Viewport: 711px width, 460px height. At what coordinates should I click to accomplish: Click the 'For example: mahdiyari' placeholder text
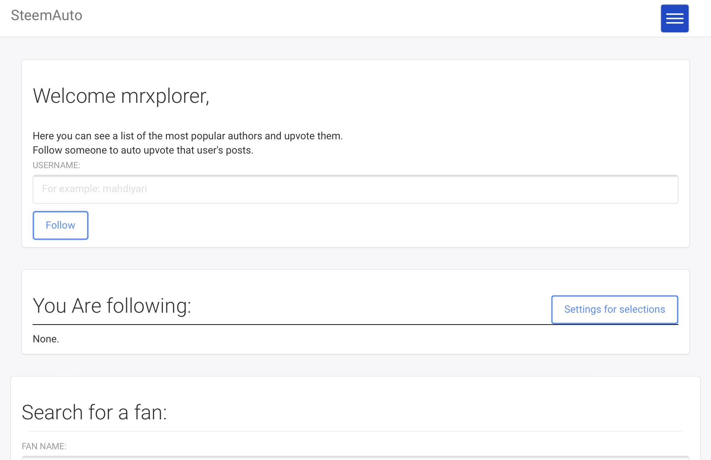click(94, 189)
